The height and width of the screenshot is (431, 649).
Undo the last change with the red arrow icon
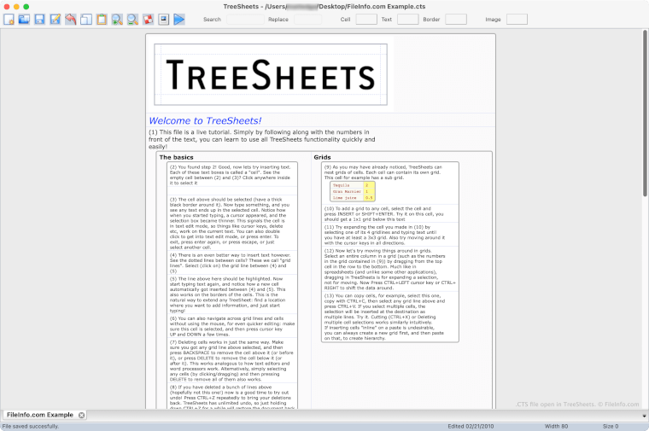coord(70,19)
